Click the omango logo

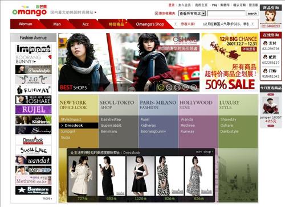[30, 11]
